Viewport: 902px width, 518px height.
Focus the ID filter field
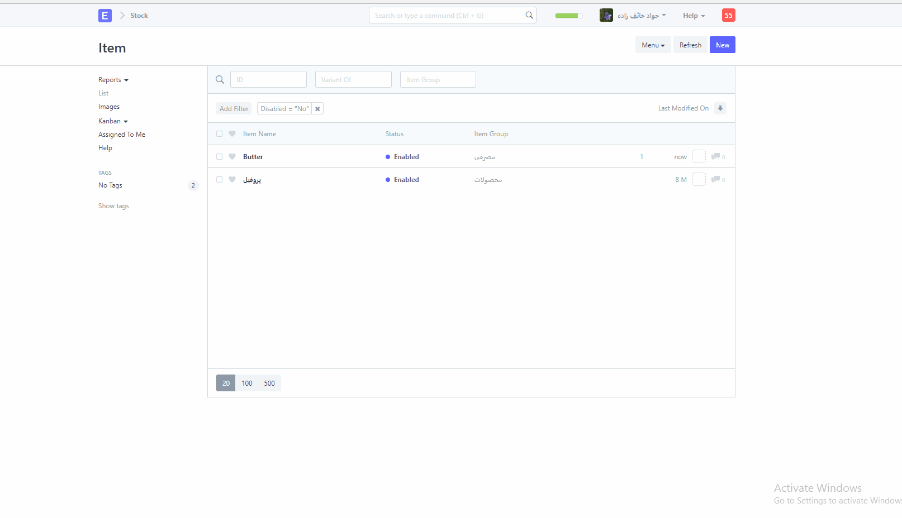[x=268, y=79]
